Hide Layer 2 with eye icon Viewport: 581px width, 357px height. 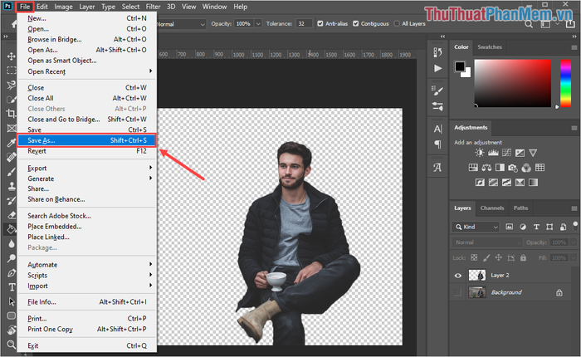pyautogui.click(x=458, y=276)
